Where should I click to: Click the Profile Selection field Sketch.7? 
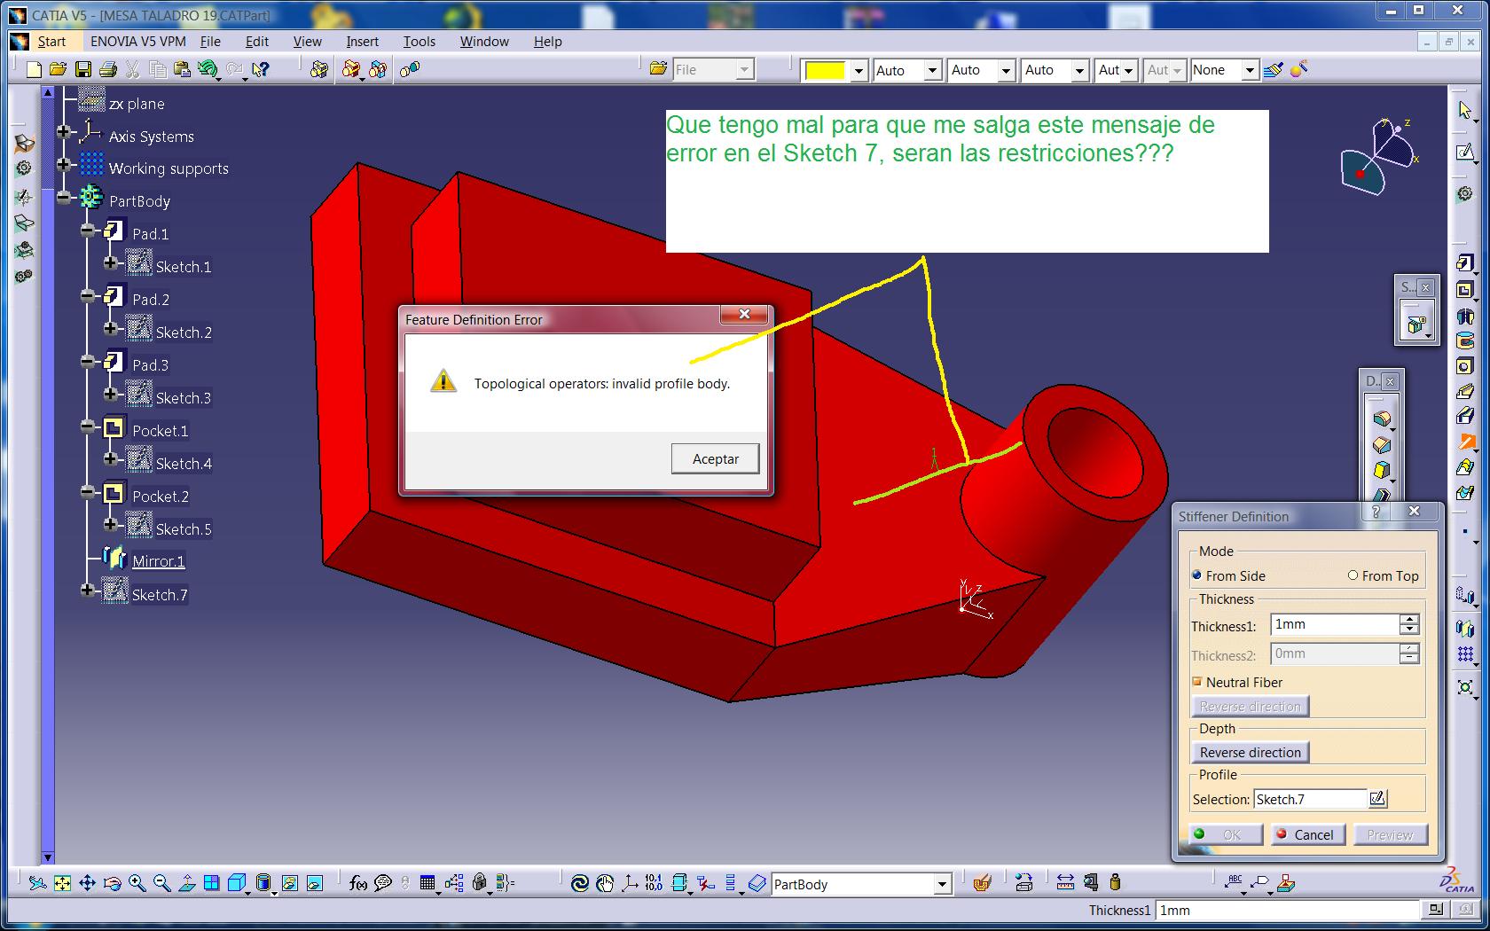pos(1310,799)
